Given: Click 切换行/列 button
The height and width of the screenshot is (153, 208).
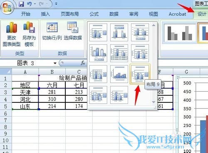Looking at the screenshot, I should tap(52, 31).
